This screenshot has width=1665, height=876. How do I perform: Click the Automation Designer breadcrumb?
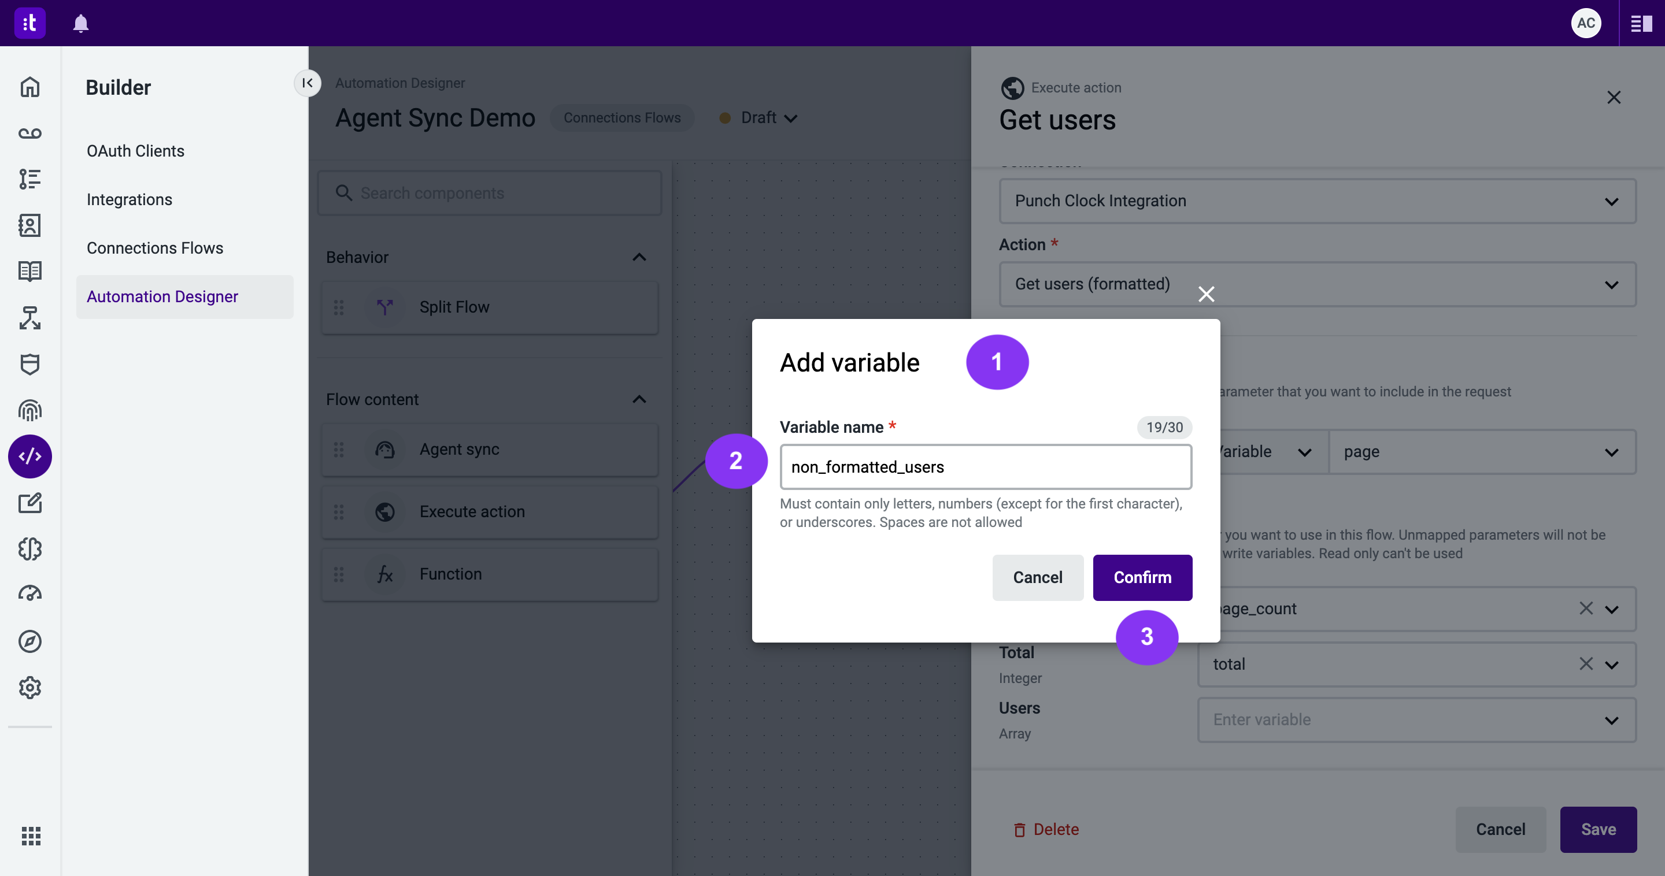click(400, 83)
